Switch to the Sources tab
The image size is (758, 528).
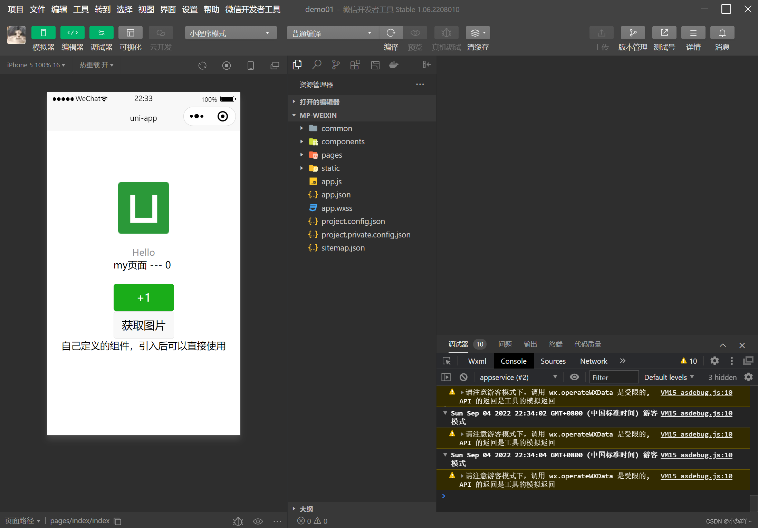(553, 361)
